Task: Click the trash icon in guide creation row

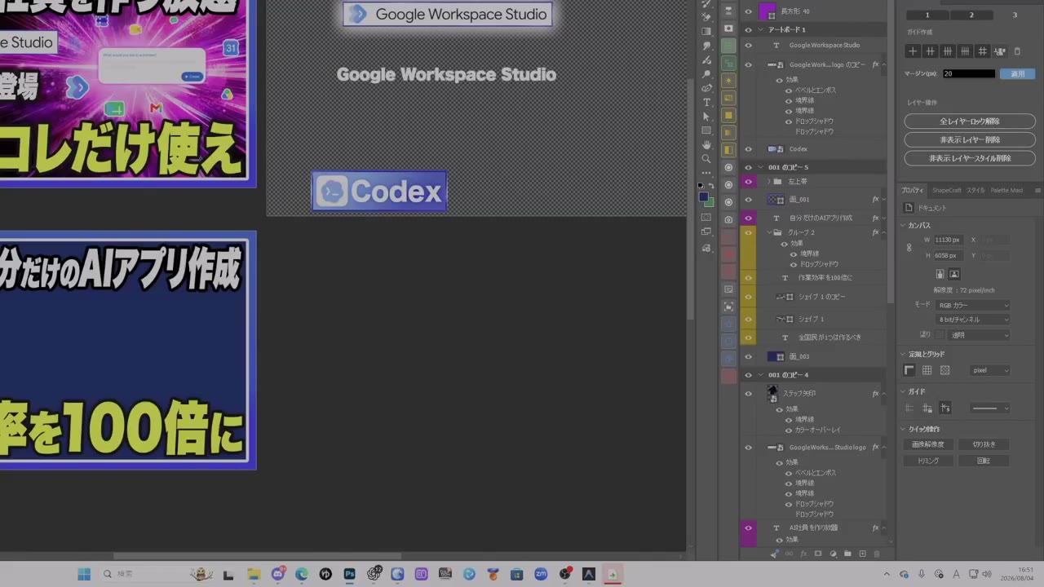Action: 1017,51
